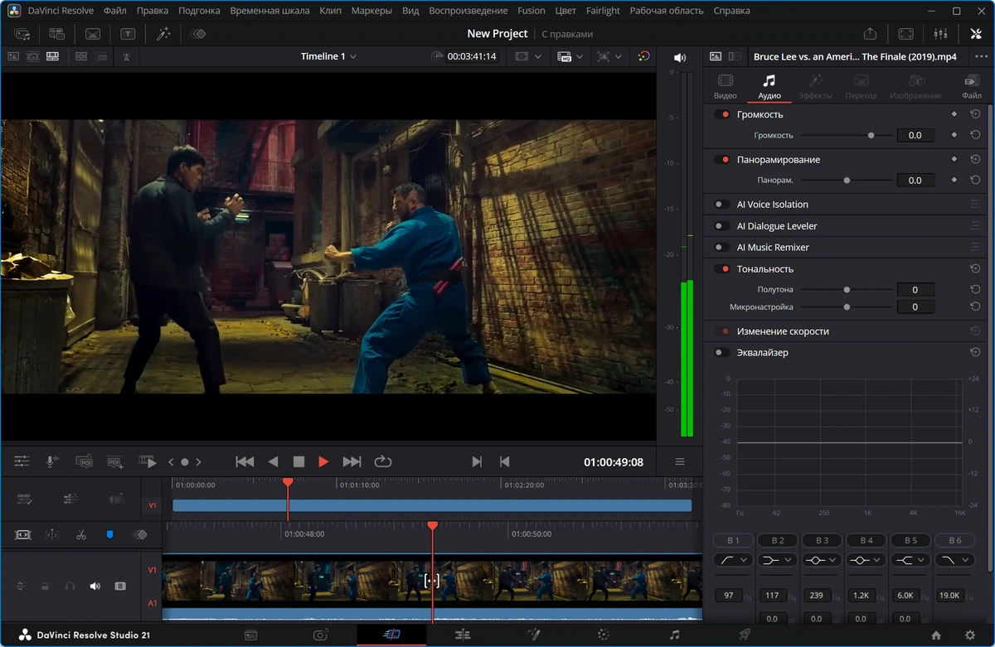
Task: Toggle the Тональность section switch
Action: pos(722,268)
